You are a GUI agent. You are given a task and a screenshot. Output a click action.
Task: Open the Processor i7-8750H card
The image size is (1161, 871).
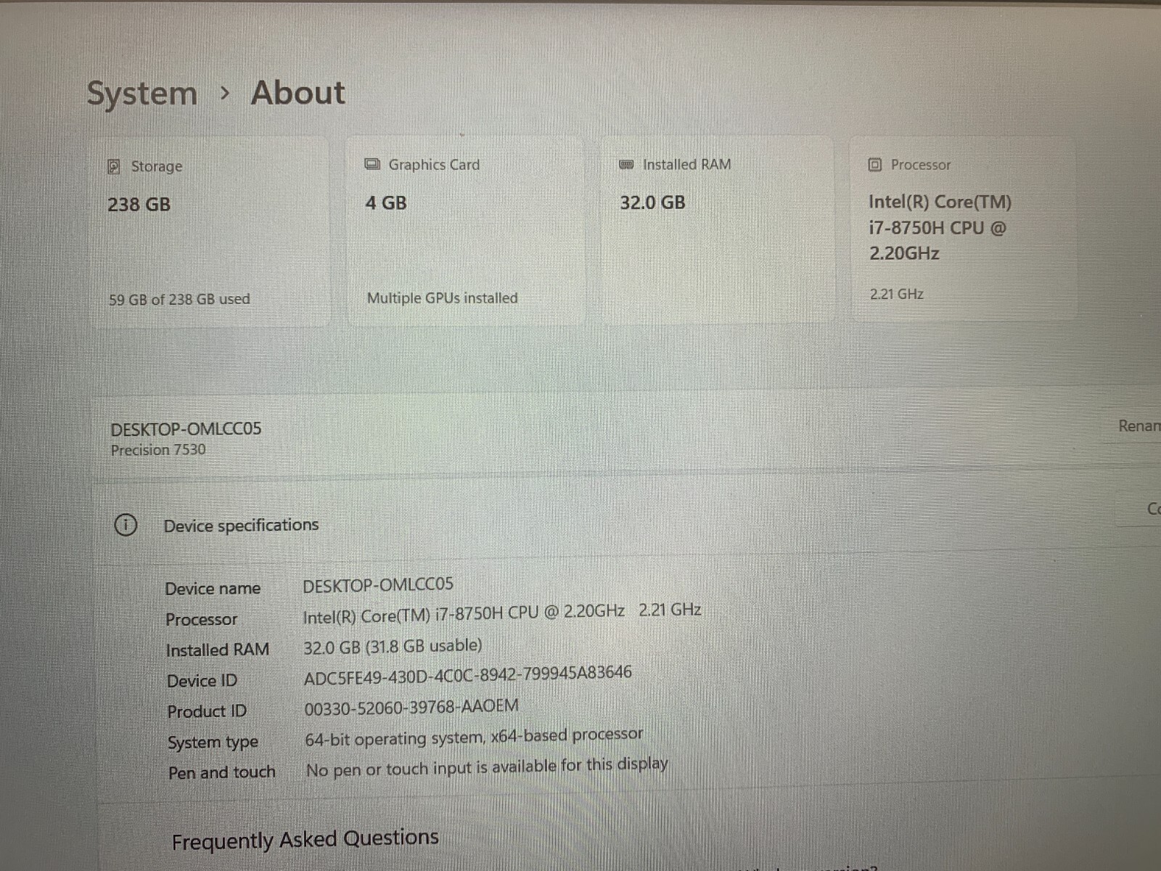962,228
